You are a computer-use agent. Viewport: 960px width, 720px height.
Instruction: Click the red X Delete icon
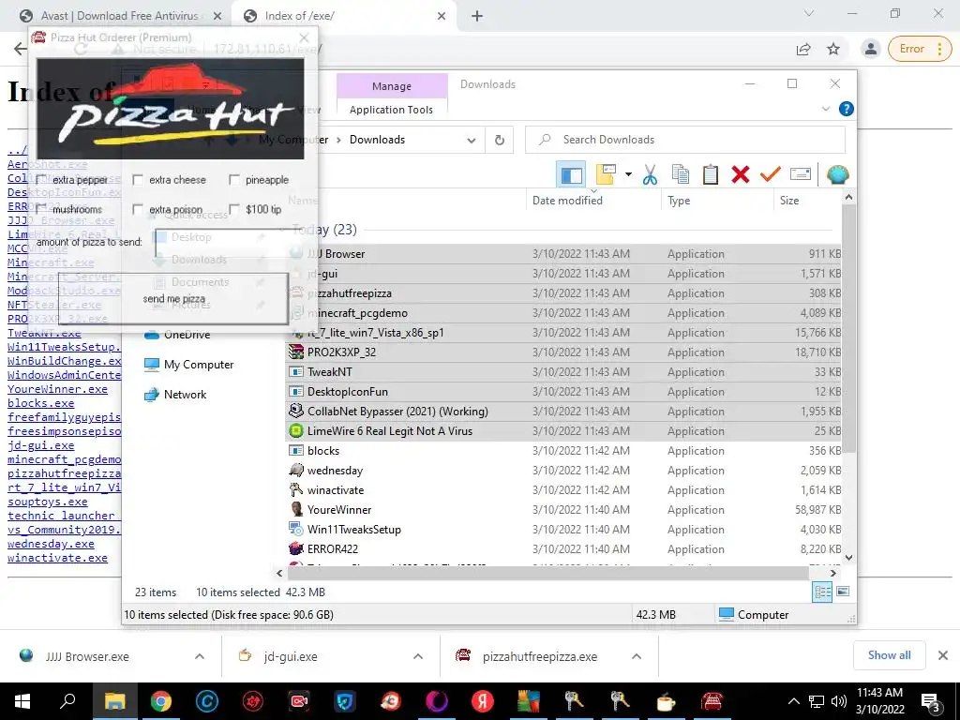[741, 175]
